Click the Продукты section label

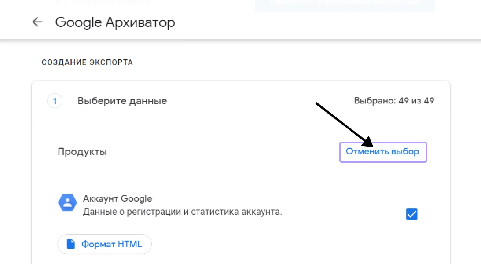click(82, 152)
